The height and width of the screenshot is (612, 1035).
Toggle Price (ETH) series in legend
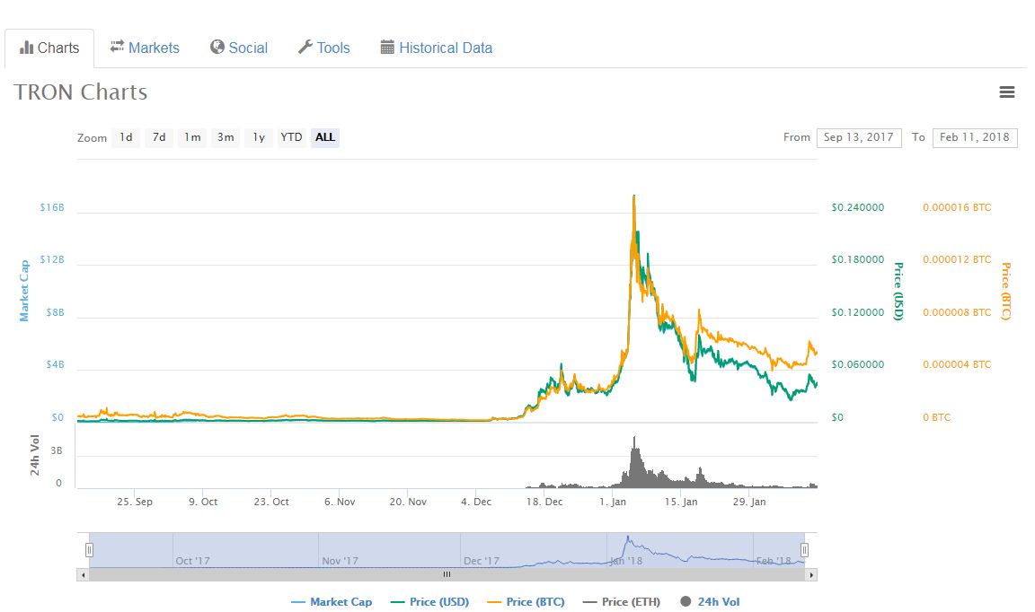622,602
